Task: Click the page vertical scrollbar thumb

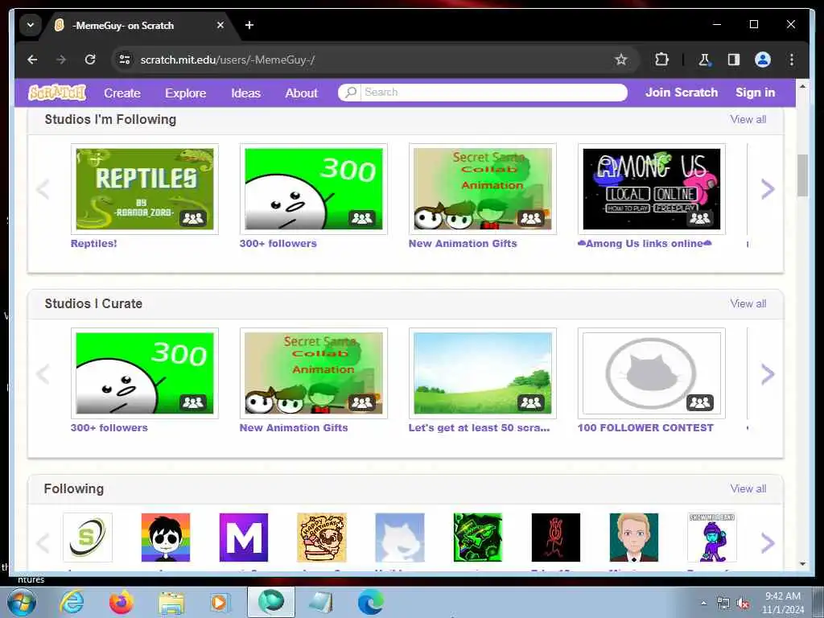Action: click(x=802, y=175)
